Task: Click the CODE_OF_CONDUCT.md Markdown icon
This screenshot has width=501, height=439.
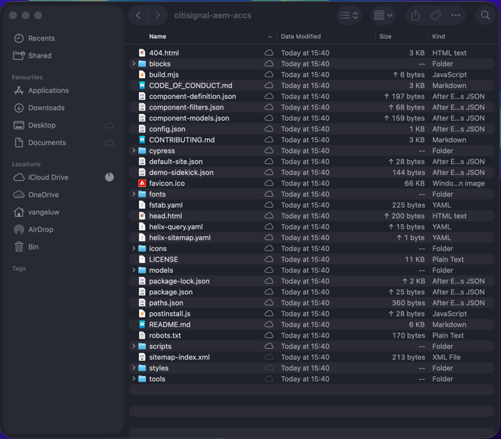Action: [x=142, y=85]
